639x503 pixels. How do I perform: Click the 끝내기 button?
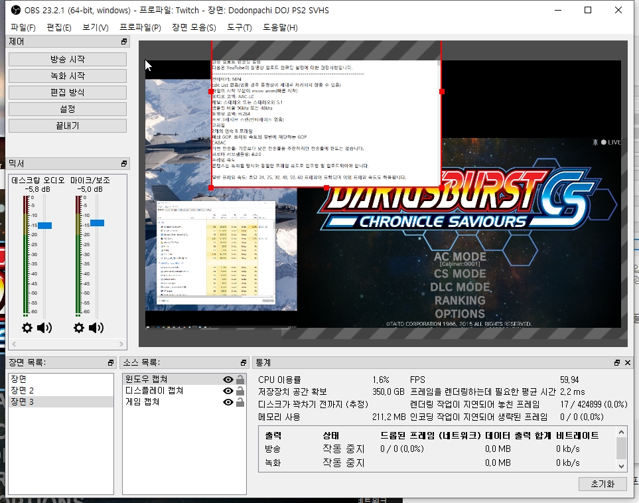(x=68, y=126)
